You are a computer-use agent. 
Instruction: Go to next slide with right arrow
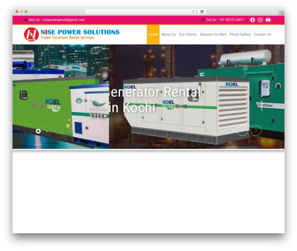(256, 131)
